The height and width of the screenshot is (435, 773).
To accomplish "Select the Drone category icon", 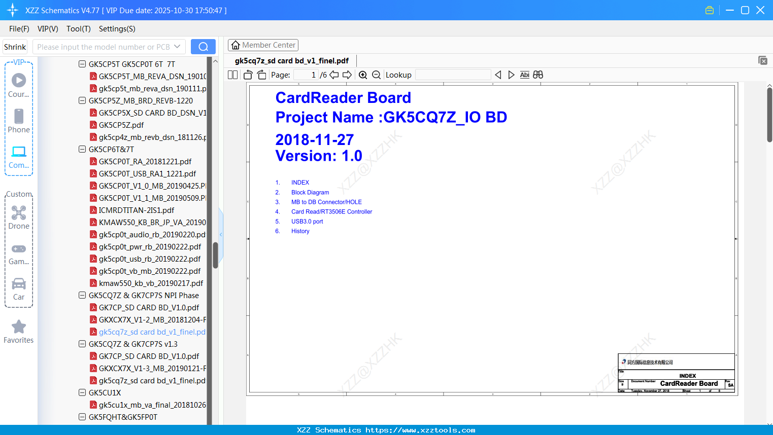I will tap(19, 217).
